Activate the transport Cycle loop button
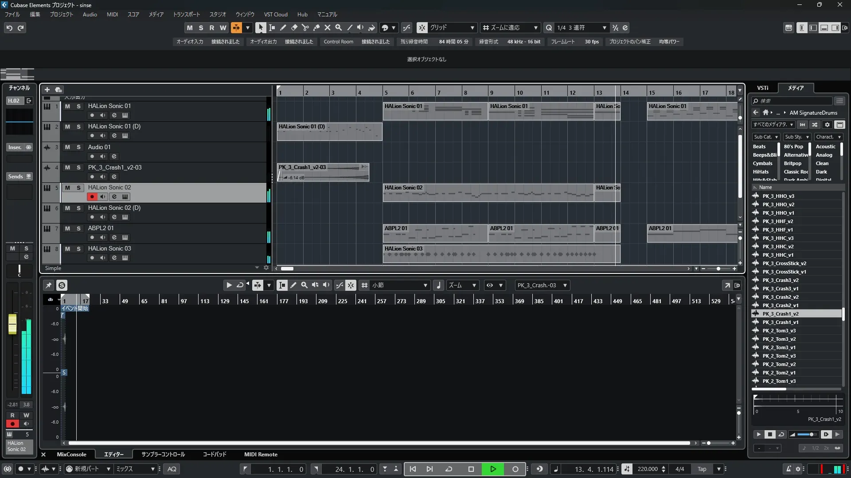This screenshot has height=478, width=851. [x=449, y=469]
